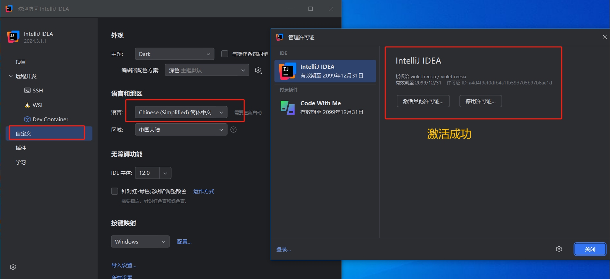Open the 编辑器配色方案 dropdown
Viewport: 610px width, 279px height.
point(207,70)
